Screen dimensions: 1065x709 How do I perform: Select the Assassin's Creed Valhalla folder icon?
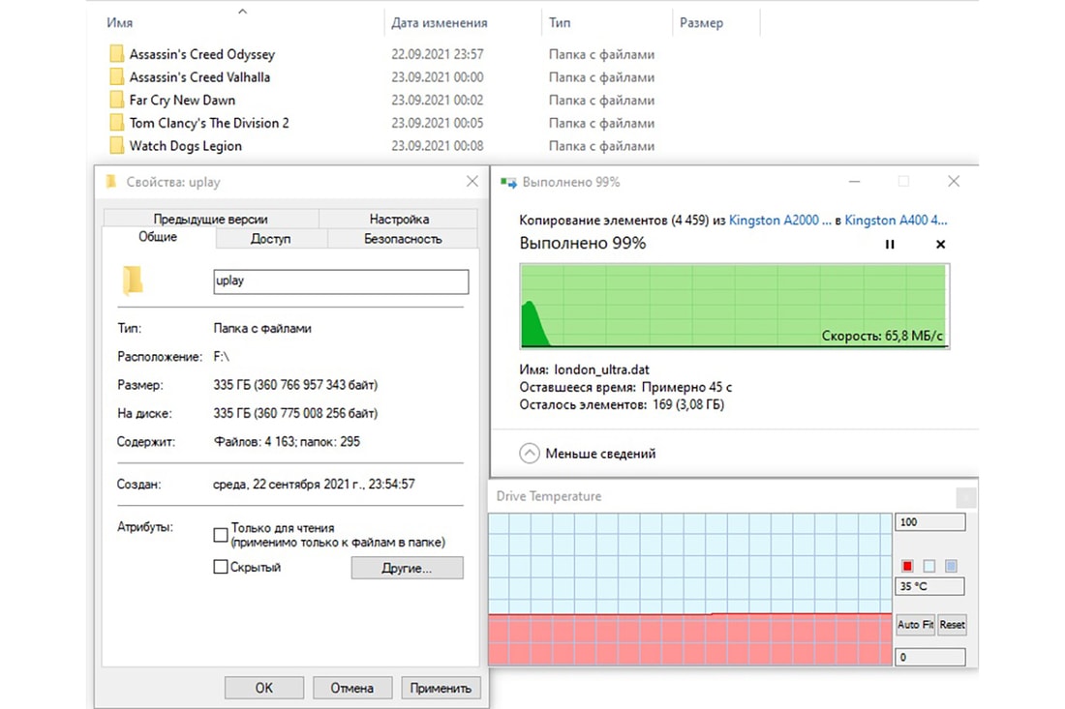click(x=117, y=76)
